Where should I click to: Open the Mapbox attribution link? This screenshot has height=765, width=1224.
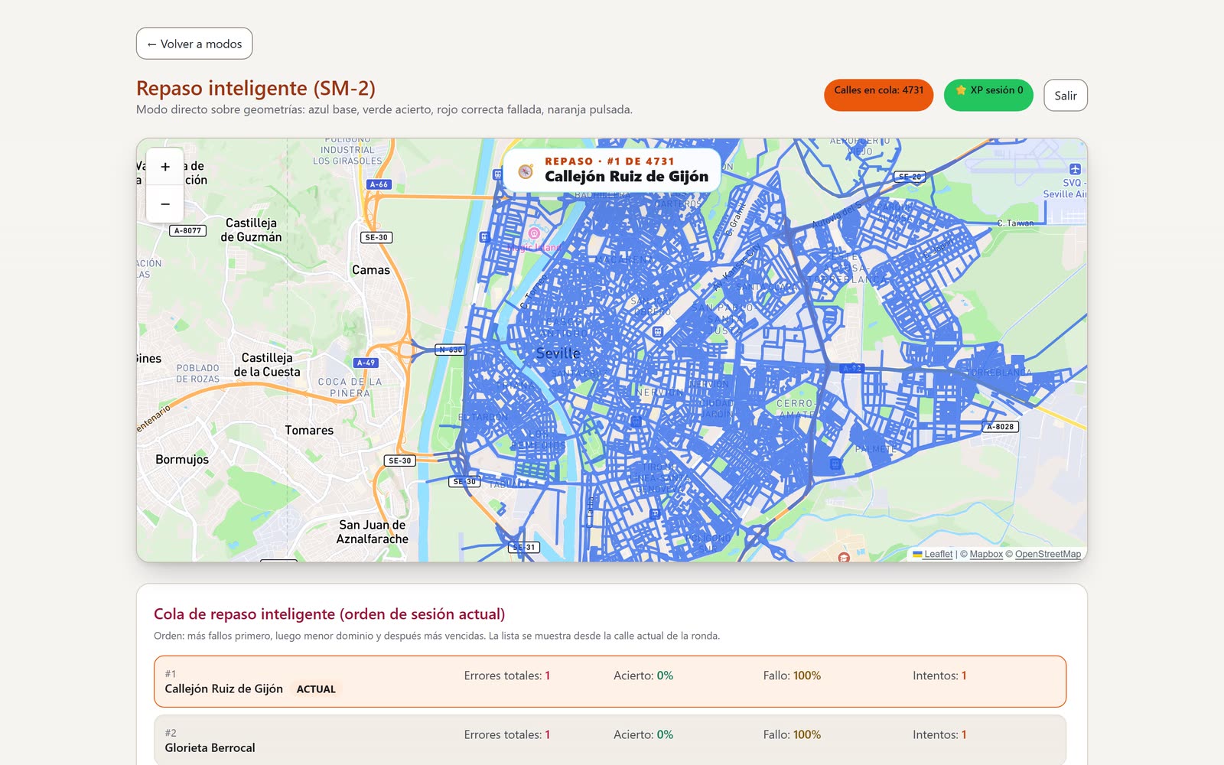click(986, 554)
